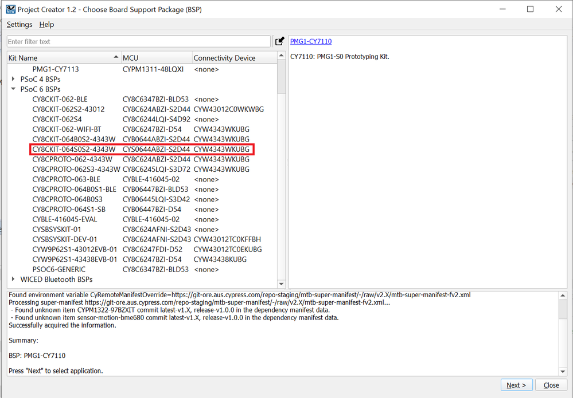This screenshot has height=398, width=573.
Task: Select the CY8CKIT-062-WIFI-BT kit
Action: point(67,129)
